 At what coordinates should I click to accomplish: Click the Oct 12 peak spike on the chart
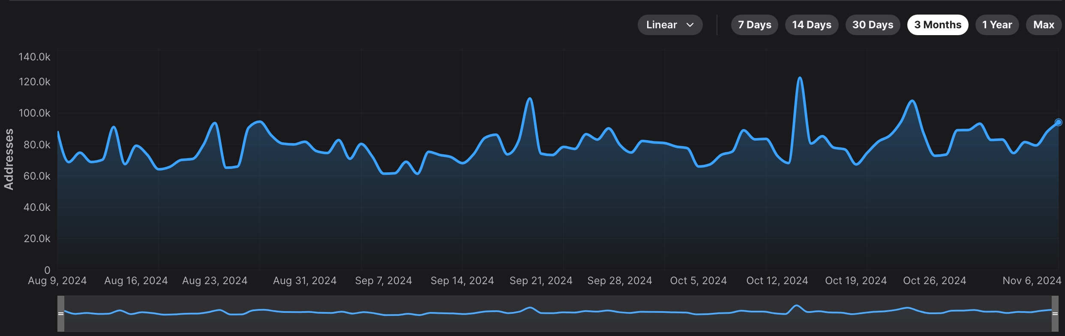click(800, 78)
